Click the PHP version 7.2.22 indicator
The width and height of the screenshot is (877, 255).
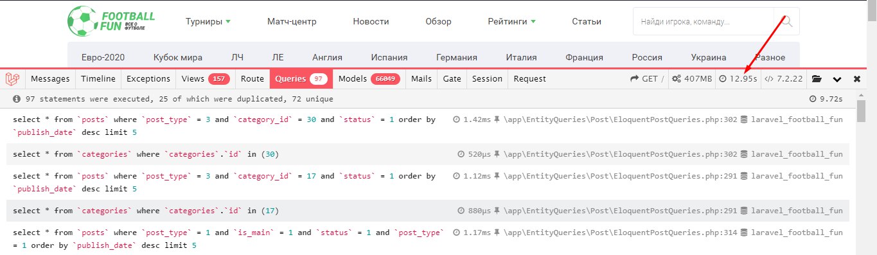[783, 79]
